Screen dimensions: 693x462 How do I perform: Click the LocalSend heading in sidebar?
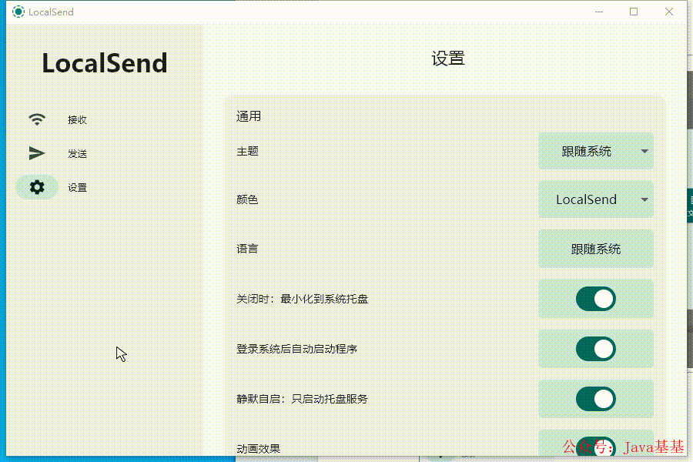[x=105, y=63]
